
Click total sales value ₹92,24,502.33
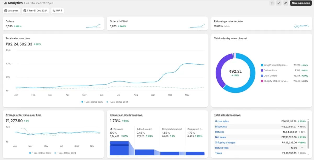(19, 44)
